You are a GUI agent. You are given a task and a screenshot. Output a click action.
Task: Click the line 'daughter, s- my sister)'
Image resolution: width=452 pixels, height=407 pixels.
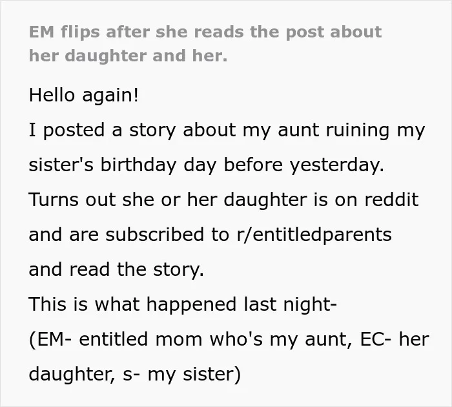(134, 374)
